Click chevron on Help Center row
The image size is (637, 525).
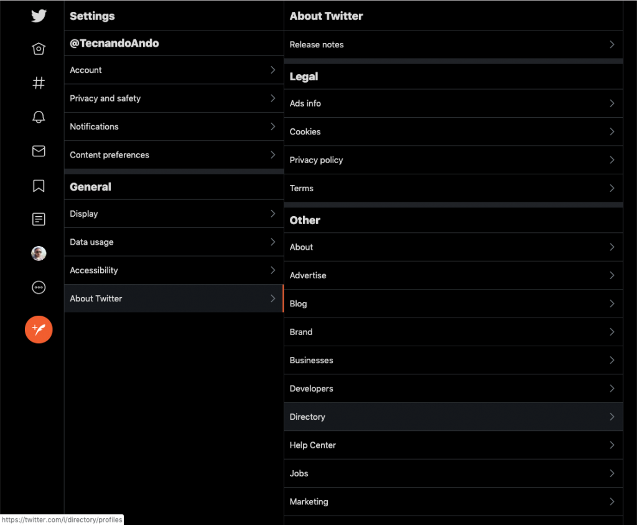coord(612,445)
